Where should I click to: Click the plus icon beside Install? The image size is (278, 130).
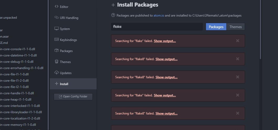click(56, 84)
